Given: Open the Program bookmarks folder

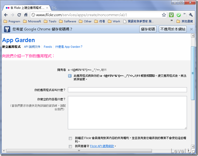Looking at the screenshot, I should (12, 21).
